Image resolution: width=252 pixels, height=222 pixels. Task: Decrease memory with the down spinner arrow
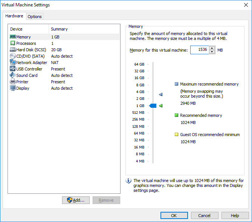(212, 52)
